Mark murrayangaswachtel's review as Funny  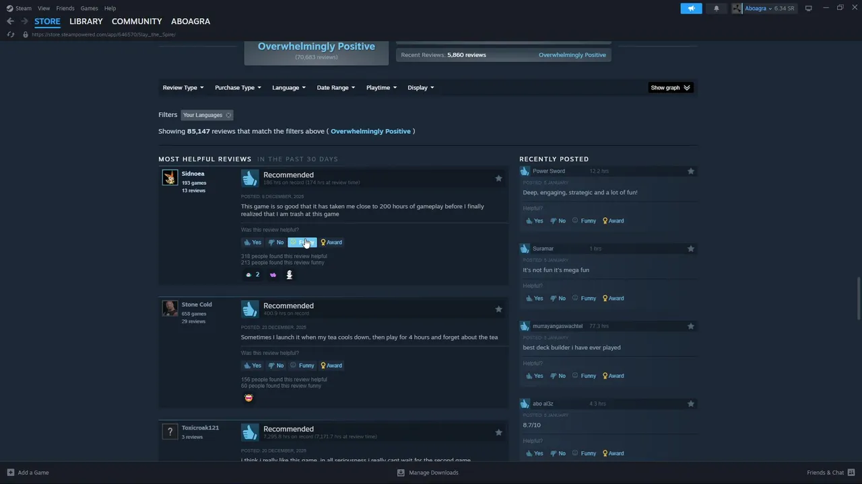[x=585, y=376]
